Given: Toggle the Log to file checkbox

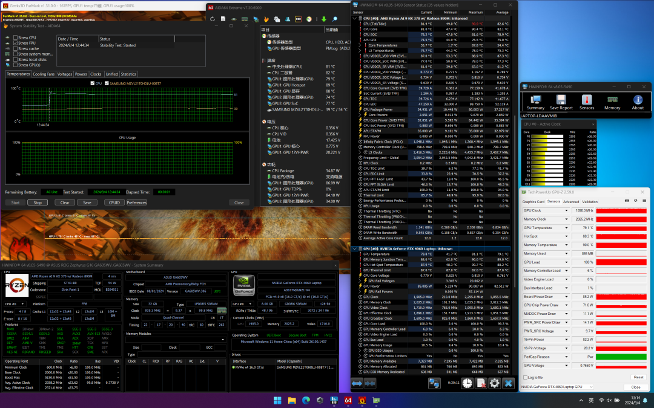Looking at the screenshot, I should point(525,377).
